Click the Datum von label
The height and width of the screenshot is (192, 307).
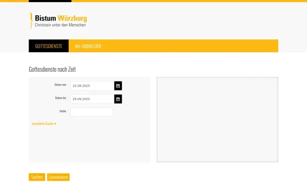pos(60,84)
